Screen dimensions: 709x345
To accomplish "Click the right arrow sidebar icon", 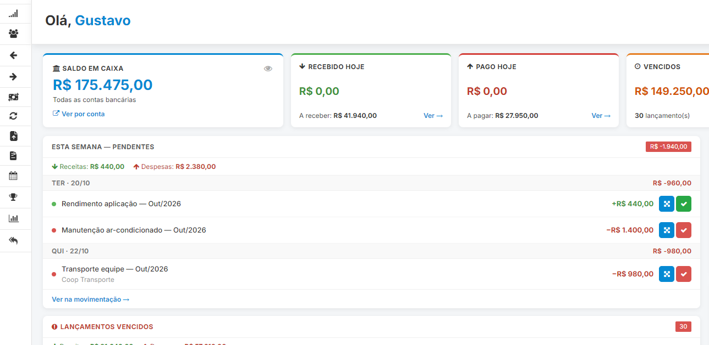I will click(14, 77).
